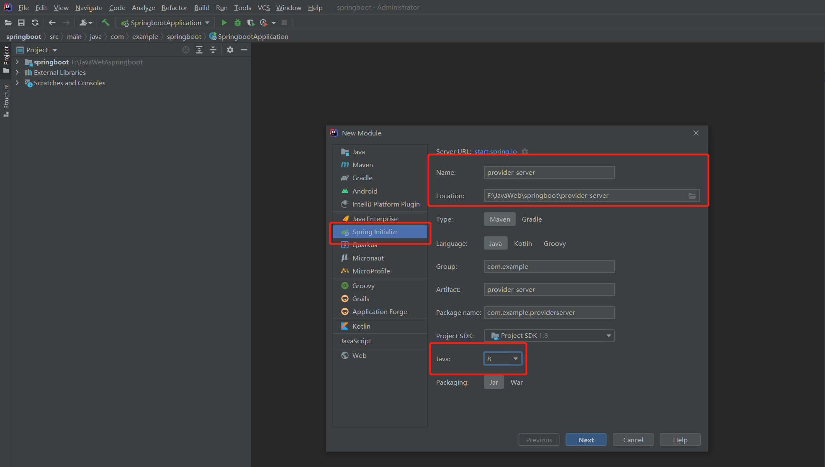This screenshot has width=825, height=467.
Task: Click the Artifact input field
Action: pyautogui.click(x=549, y=290)
